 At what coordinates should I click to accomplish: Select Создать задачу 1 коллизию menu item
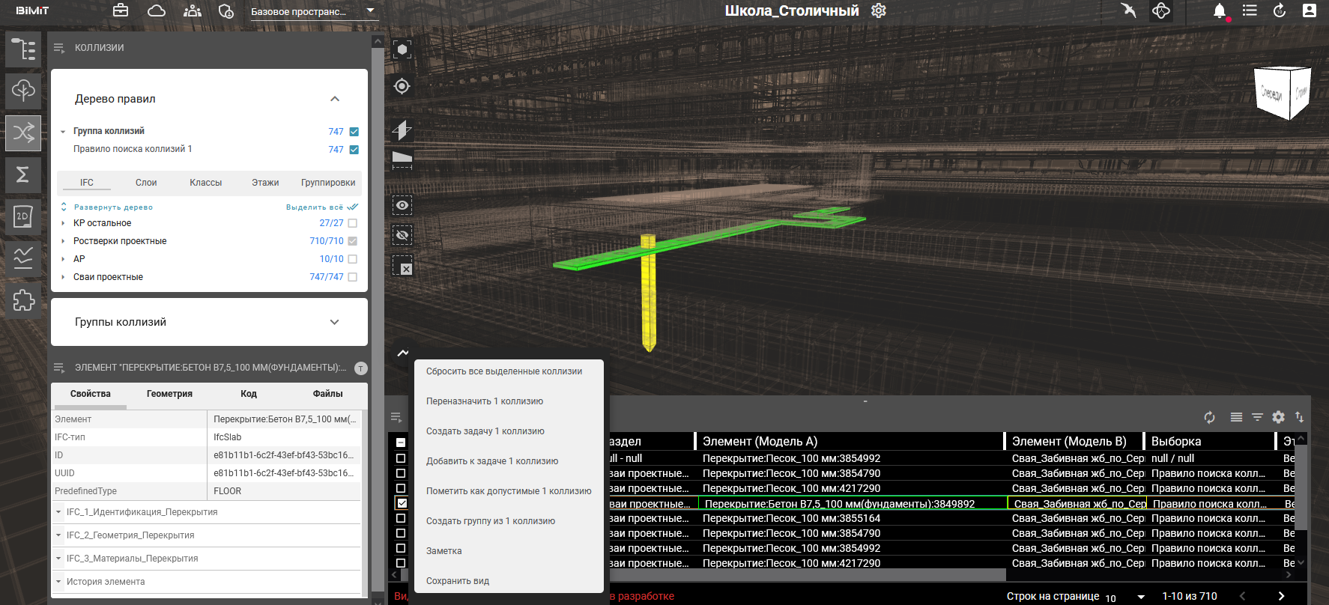coord(485,431)
